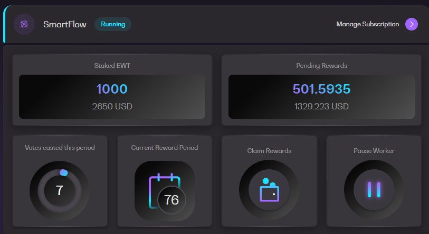Click the SmartFlow title text
This screenshot has width=429, height=234.
[65, 25]
